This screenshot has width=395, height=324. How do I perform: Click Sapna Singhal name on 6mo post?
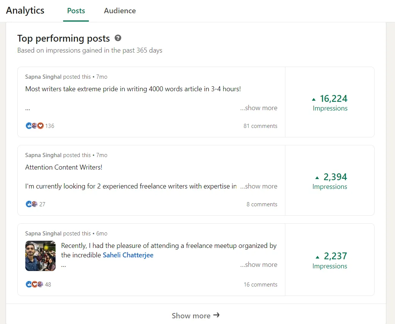[43, 234]
